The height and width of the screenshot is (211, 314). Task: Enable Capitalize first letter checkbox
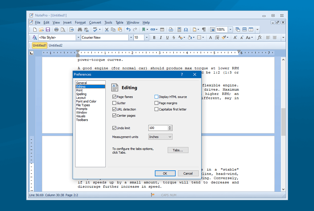tap(156, 109)
